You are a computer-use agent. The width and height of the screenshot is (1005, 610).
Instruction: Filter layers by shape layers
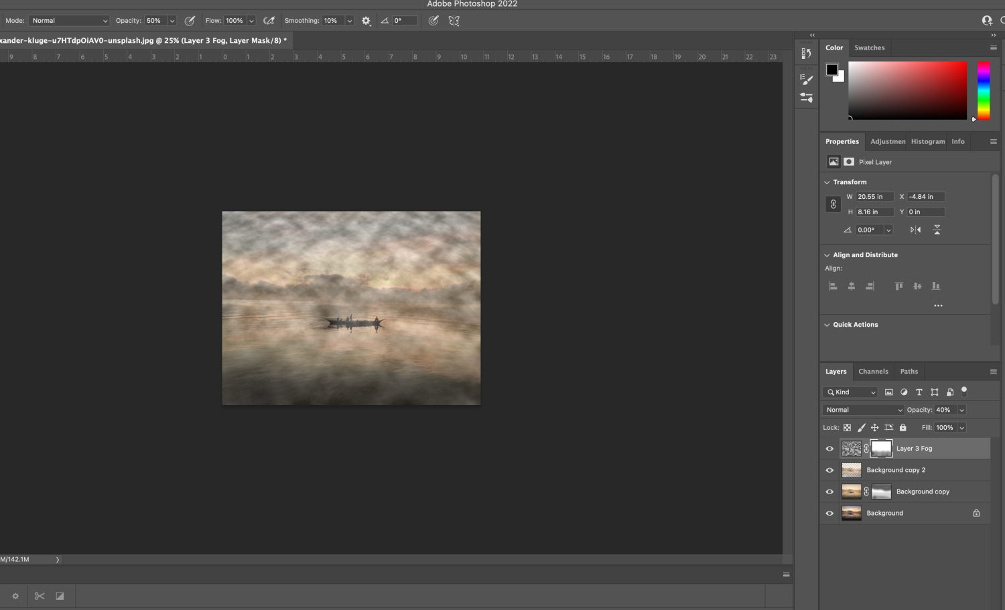[935, 392]
